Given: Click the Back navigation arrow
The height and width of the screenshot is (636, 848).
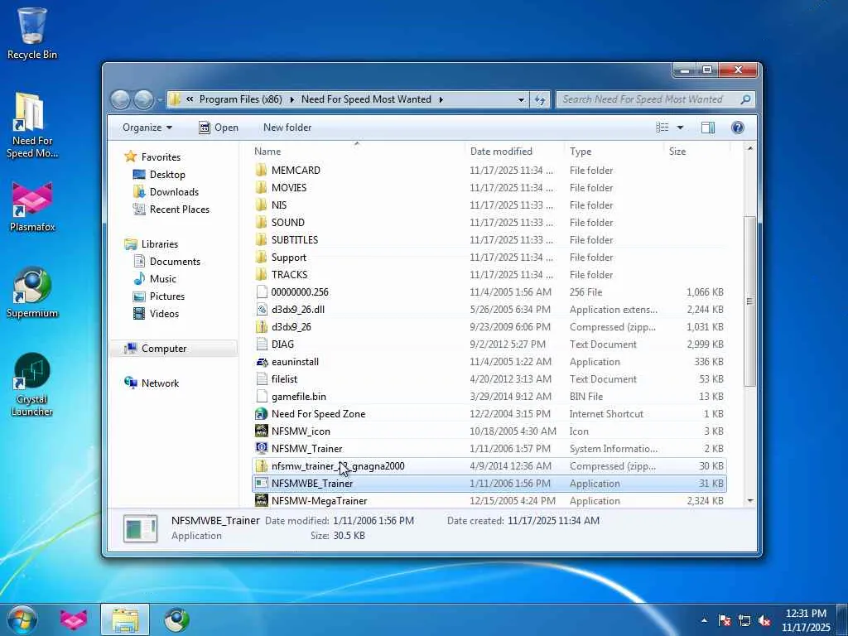Looking at the screenshot, I should 121,99.
